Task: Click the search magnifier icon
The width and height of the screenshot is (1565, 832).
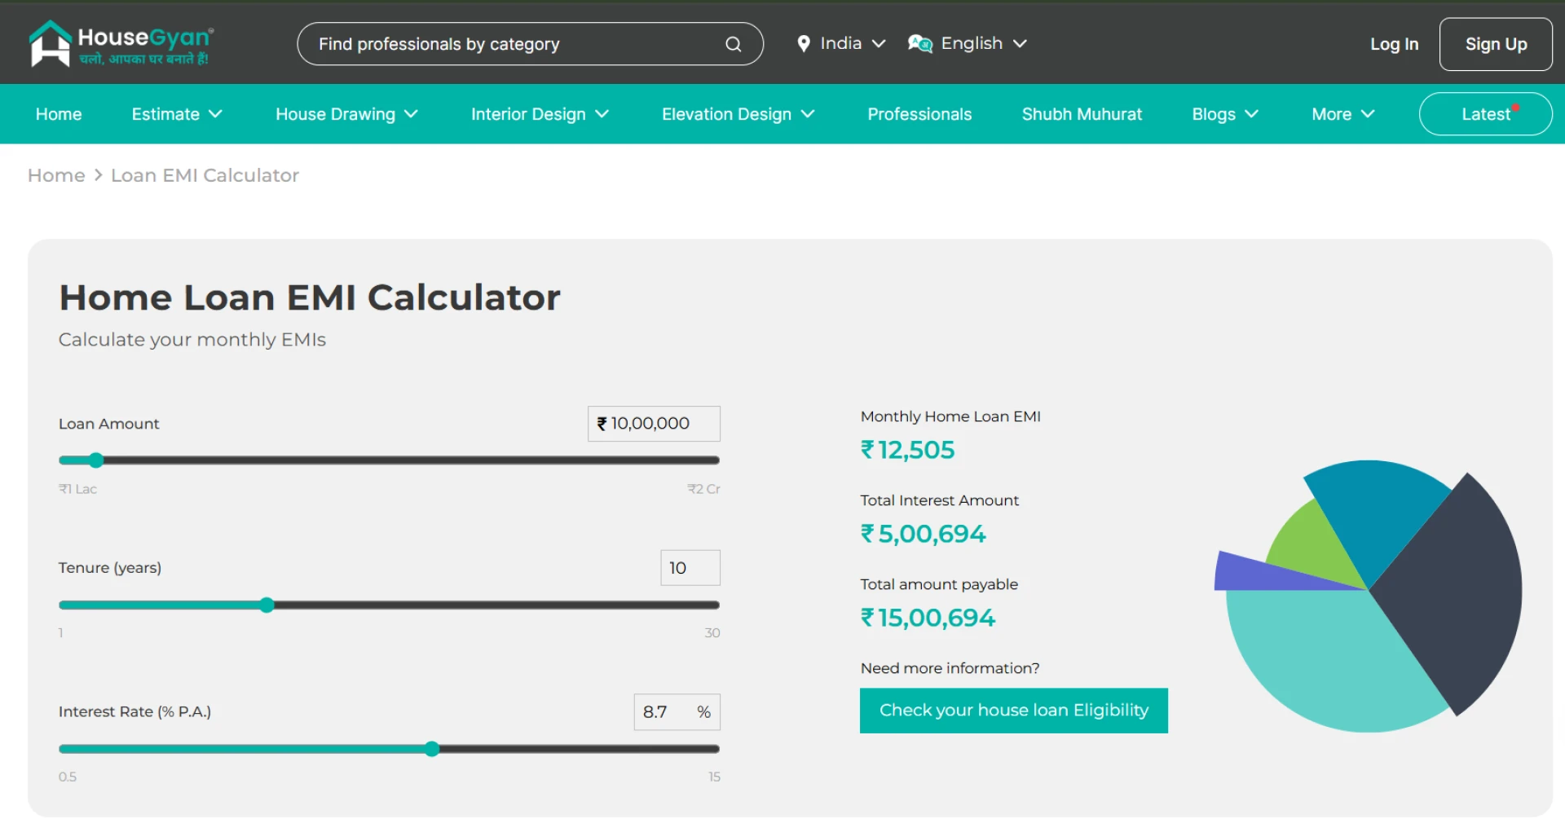Action: coord(733,44)
